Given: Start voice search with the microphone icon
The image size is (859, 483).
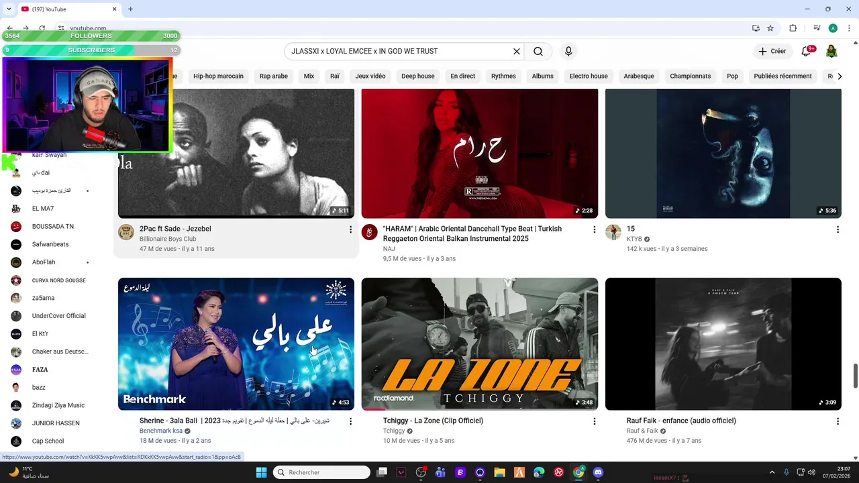Looking at the screenshot, I should (568, 51).
